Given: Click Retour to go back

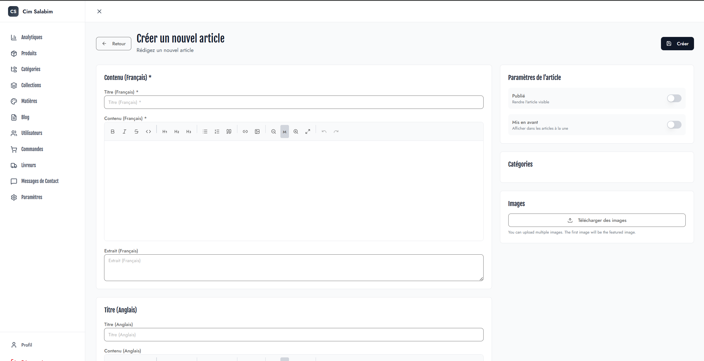Looking at the screenshot, I should 113,44.
